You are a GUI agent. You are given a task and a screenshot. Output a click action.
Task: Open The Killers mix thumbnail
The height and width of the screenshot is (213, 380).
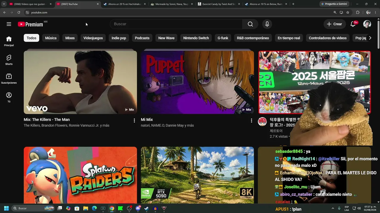point(80,82)
